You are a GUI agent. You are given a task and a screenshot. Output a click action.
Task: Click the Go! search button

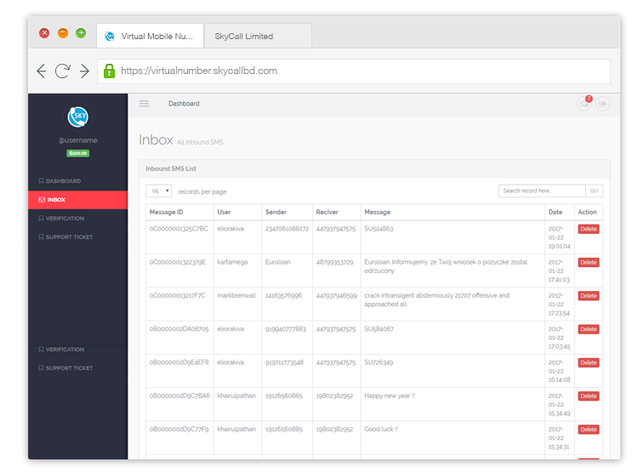coord(594,191)
